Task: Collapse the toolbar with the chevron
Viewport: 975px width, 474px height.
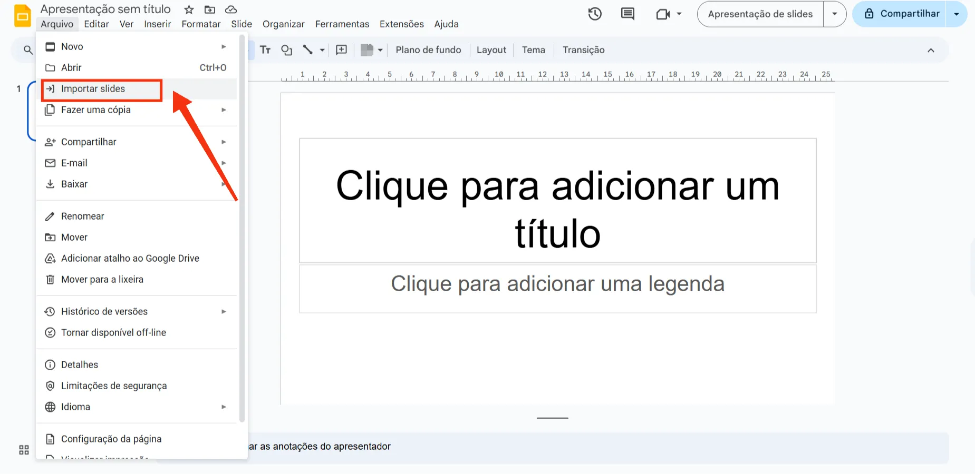Action: point(931,50)
